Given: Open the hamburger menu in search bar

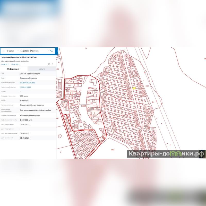Looking at the screenshot, I should click(x=3, y=51).
